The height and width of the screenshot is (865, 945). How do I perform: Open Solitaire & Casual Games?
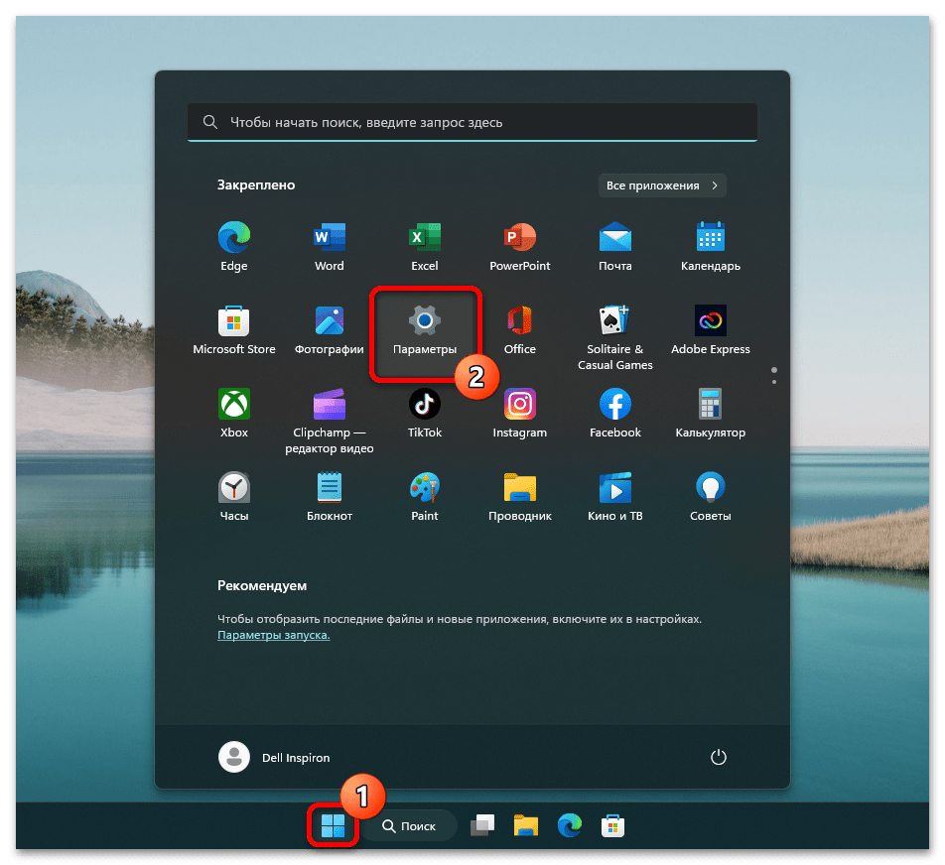coord(614,337)
